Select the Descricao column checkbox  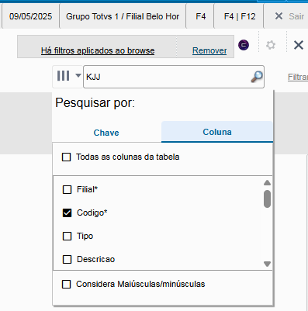point(67,259)
